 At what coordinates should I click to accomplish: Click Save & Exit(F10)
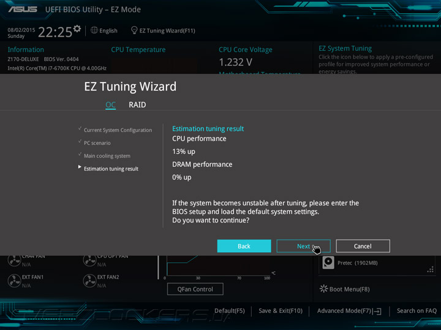click(x=281, y=311)
